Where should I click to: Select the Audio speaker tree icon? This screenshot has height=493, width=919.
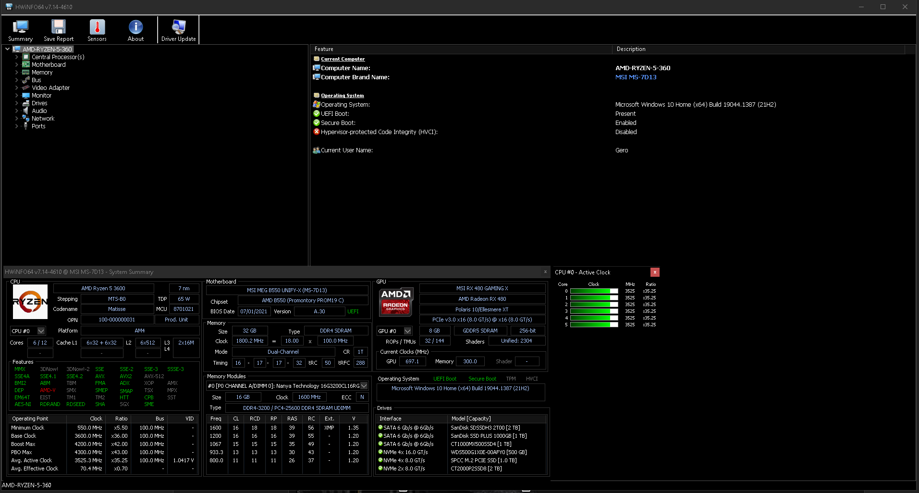pyautogui.click(x=26, y=111)
